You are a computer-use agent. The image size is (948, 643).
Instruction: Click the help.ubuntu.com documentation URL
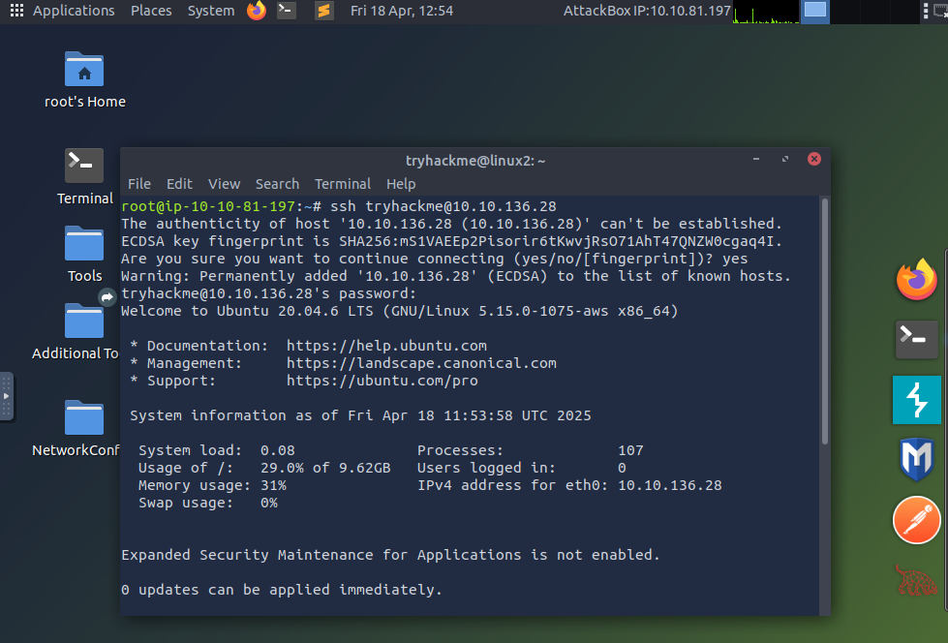[x=386, y=346]
